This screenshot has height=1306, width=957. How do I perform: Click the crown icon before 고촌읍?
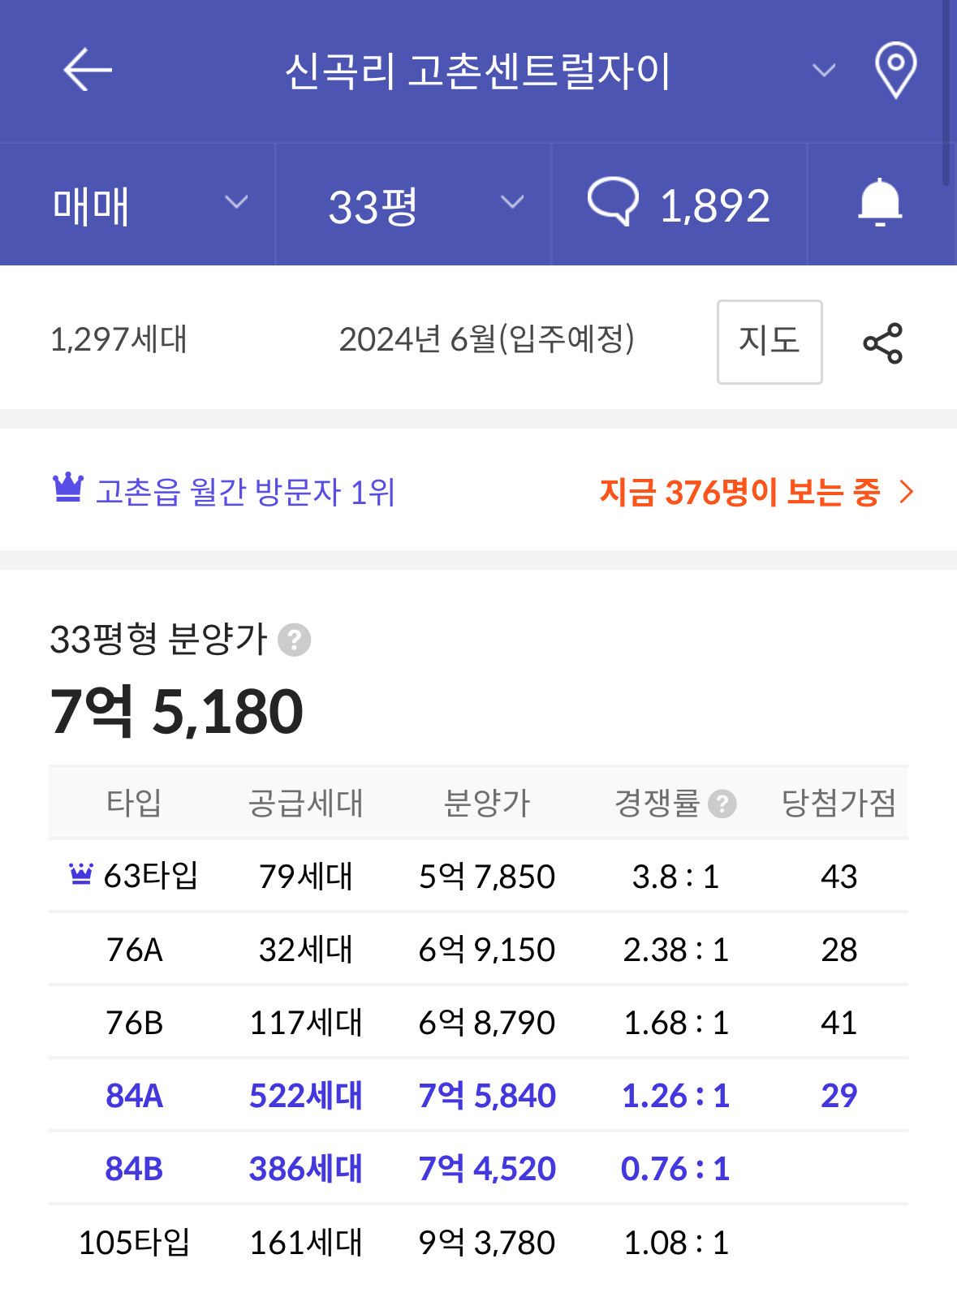point(68,487)
